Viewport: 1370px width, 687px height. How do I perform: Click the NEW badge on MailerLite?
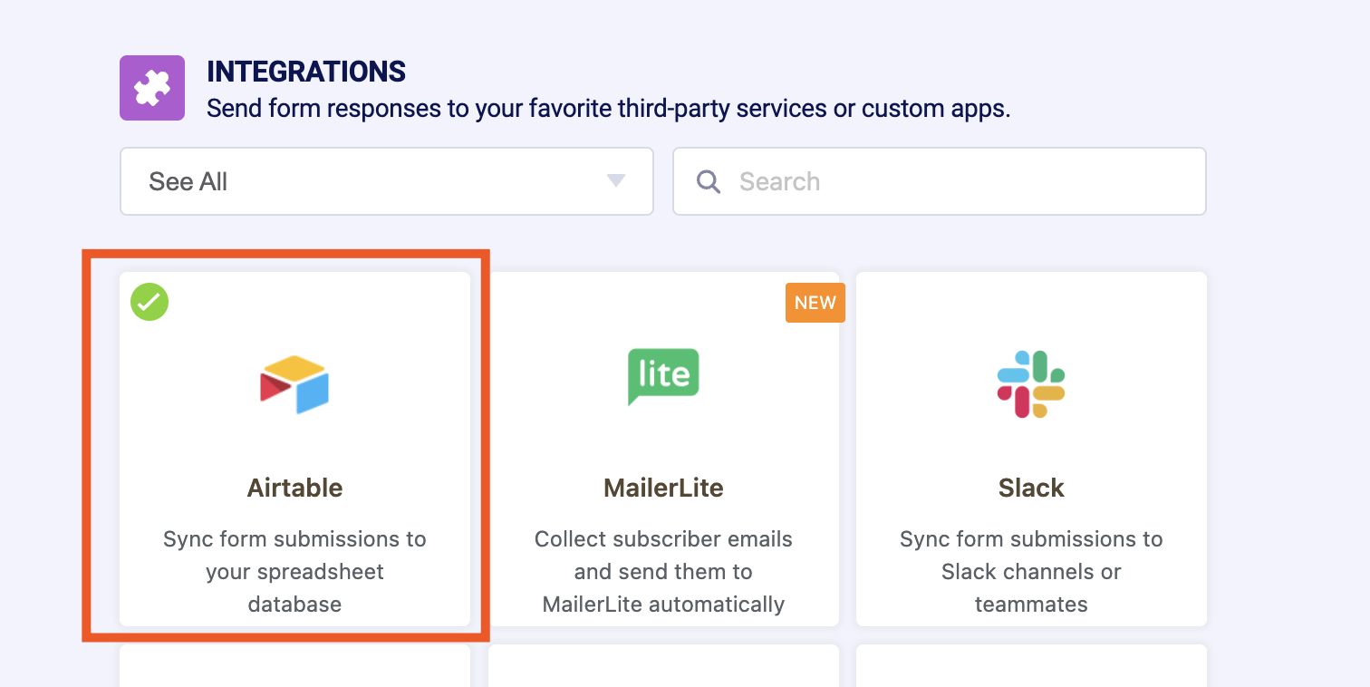click(815, 304)
